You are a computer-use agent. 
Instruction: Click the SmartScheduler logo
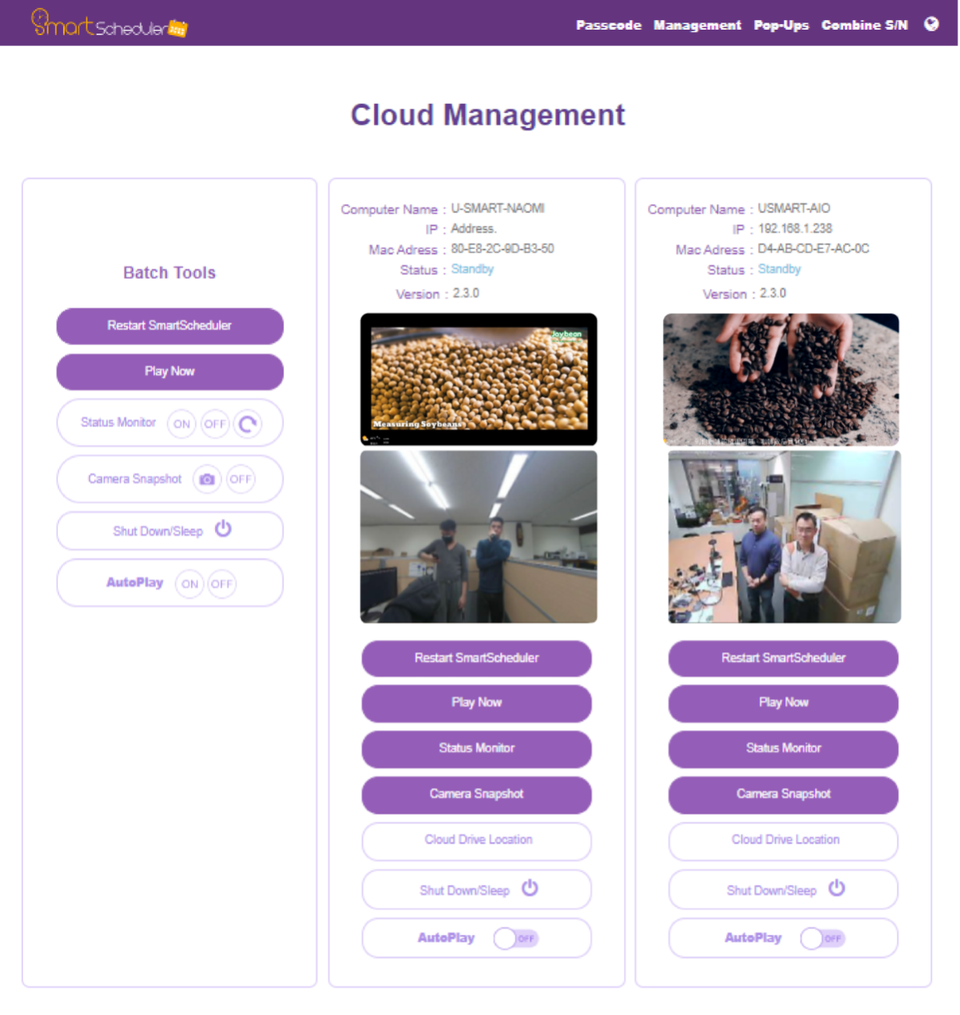click(109, 23)
